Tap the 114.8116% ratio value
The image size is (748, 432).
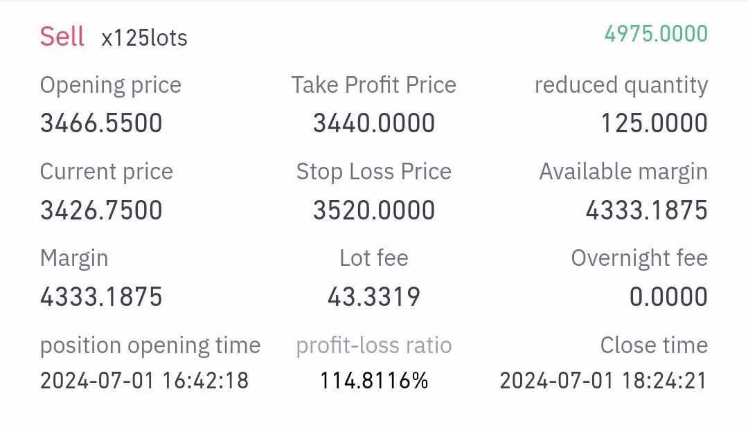(374, 381)
